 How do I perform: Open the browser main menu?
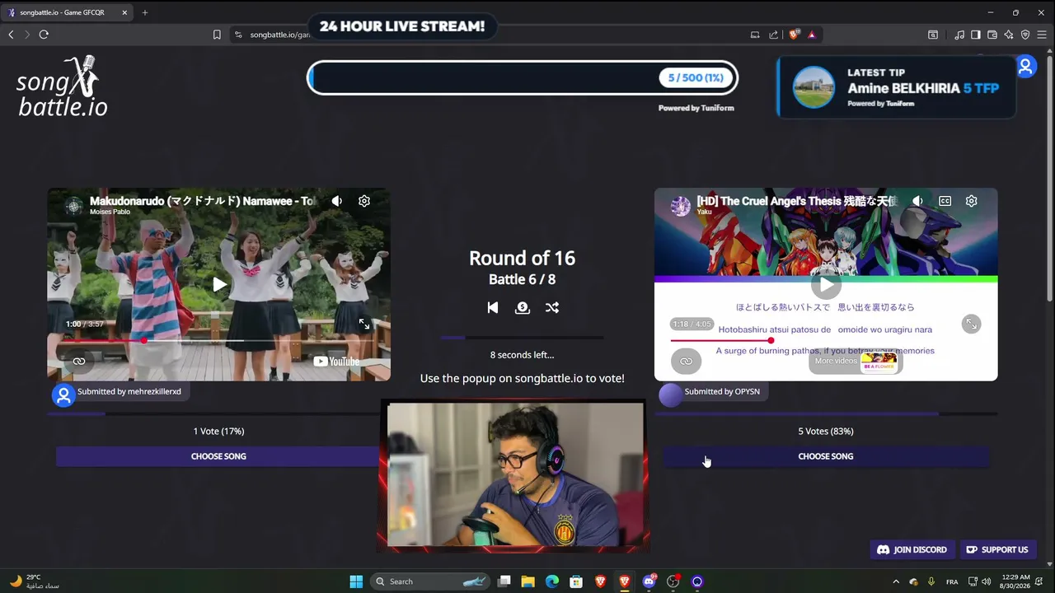1042,35
